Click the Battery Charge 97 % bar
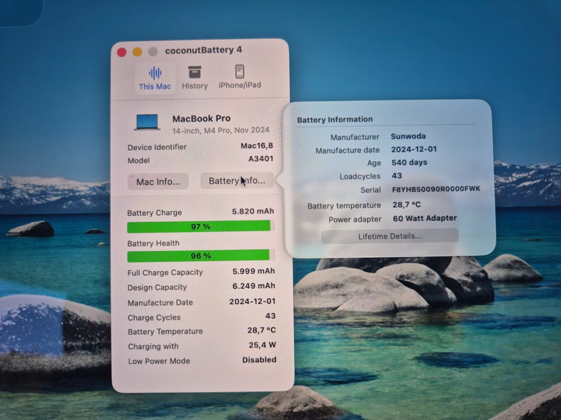The image size is (561, 420). point(200,226)
